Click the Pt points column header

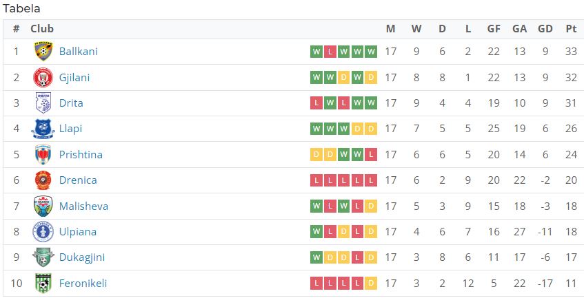click(x=571, y=29)
